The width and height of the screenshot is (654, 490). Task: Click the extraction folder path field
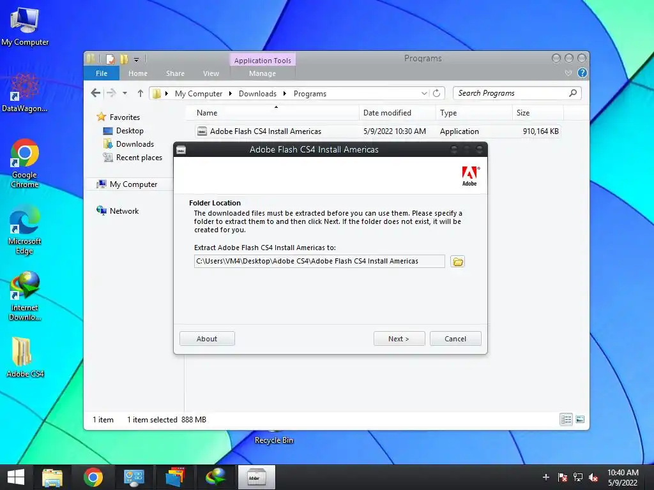click(319, 261)
